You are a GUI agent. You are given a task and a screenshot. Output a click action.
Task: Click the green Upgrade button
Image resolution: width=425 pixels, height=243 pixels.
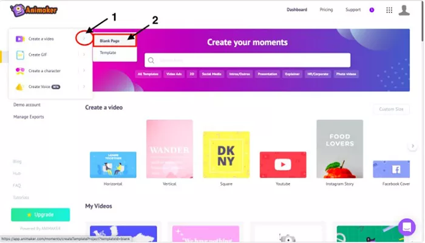pos(41,215)
